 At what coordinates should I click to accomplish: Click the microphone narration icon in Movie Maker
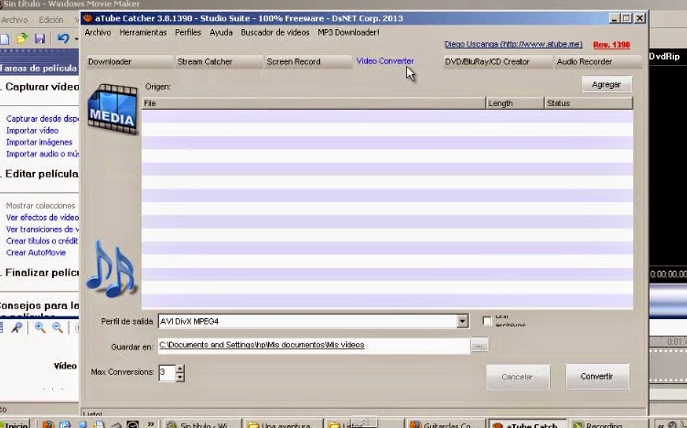16,327
